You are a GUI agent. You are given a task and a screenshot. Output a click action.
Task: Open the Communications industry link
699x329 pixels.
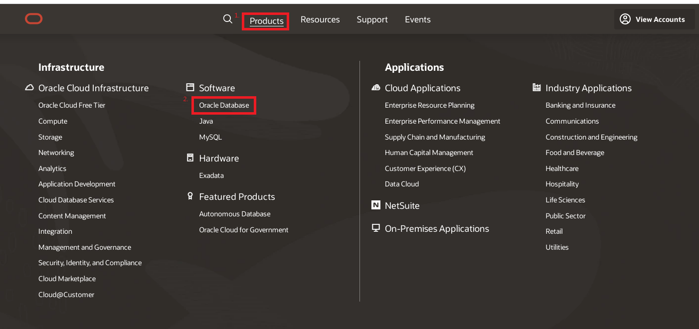tap(572, 121)
